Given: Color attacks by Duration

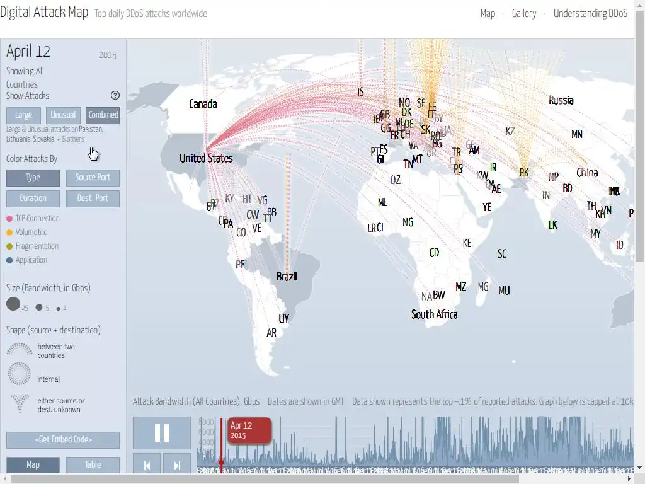Looking at the screenshot, I should (33, 199).
